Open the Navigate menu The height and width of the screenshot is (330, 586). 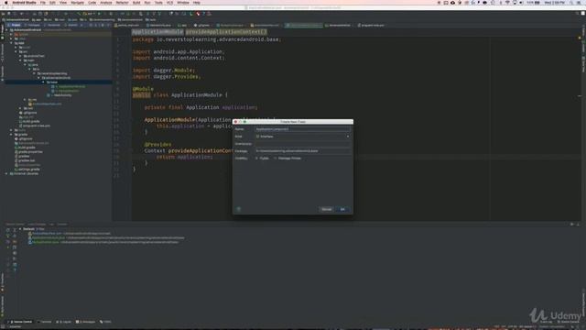tap(77, 3)
